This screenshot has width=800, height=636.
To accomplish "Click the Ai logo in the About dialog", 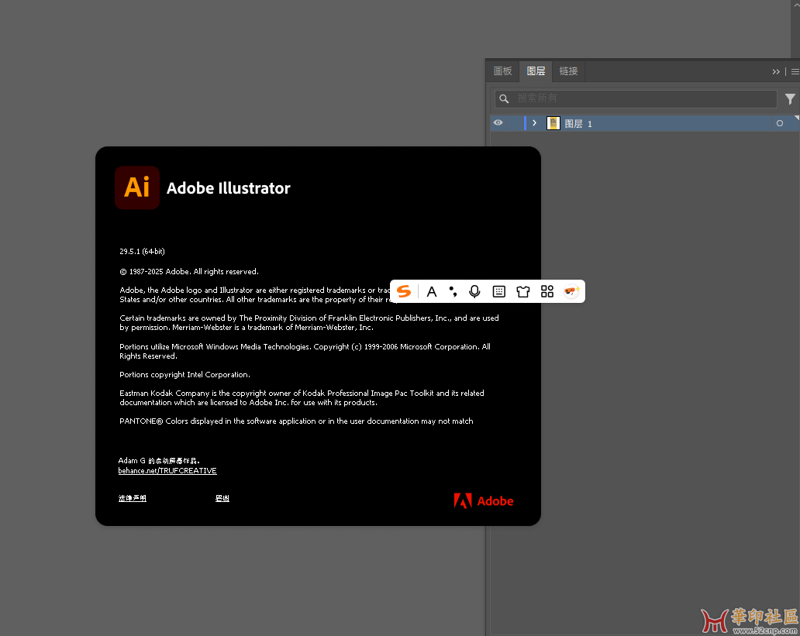I will pyautogui.click(x=136, y=187).
